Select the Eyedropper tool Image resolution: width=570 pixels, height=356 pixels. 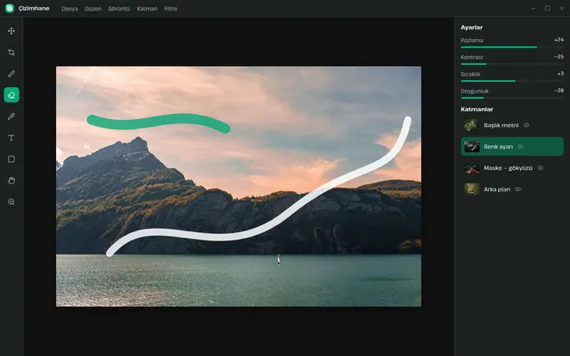[x=12, y=117]
